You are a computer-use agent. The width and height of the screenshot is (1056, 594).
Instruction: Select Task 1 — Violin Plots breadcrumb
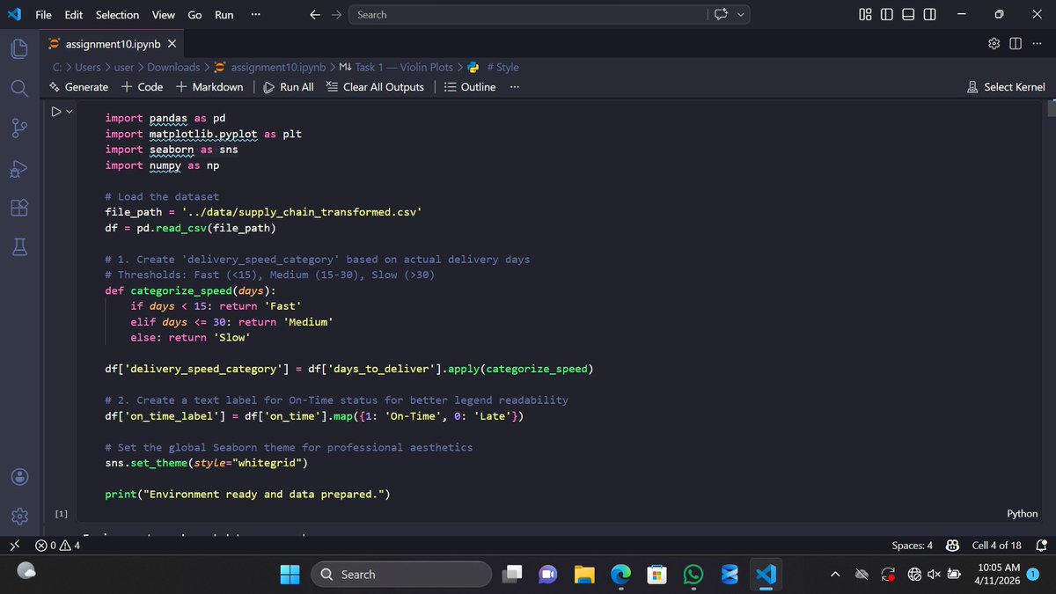point(397,67)
